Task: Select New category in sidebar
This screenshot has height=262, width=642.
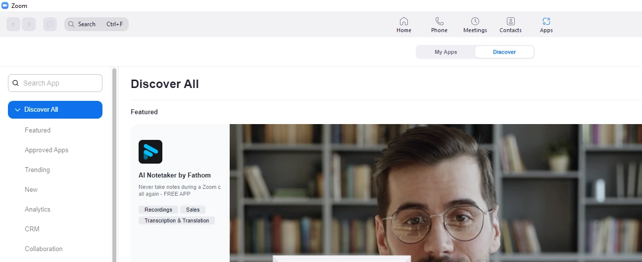Action: [31, 189]
